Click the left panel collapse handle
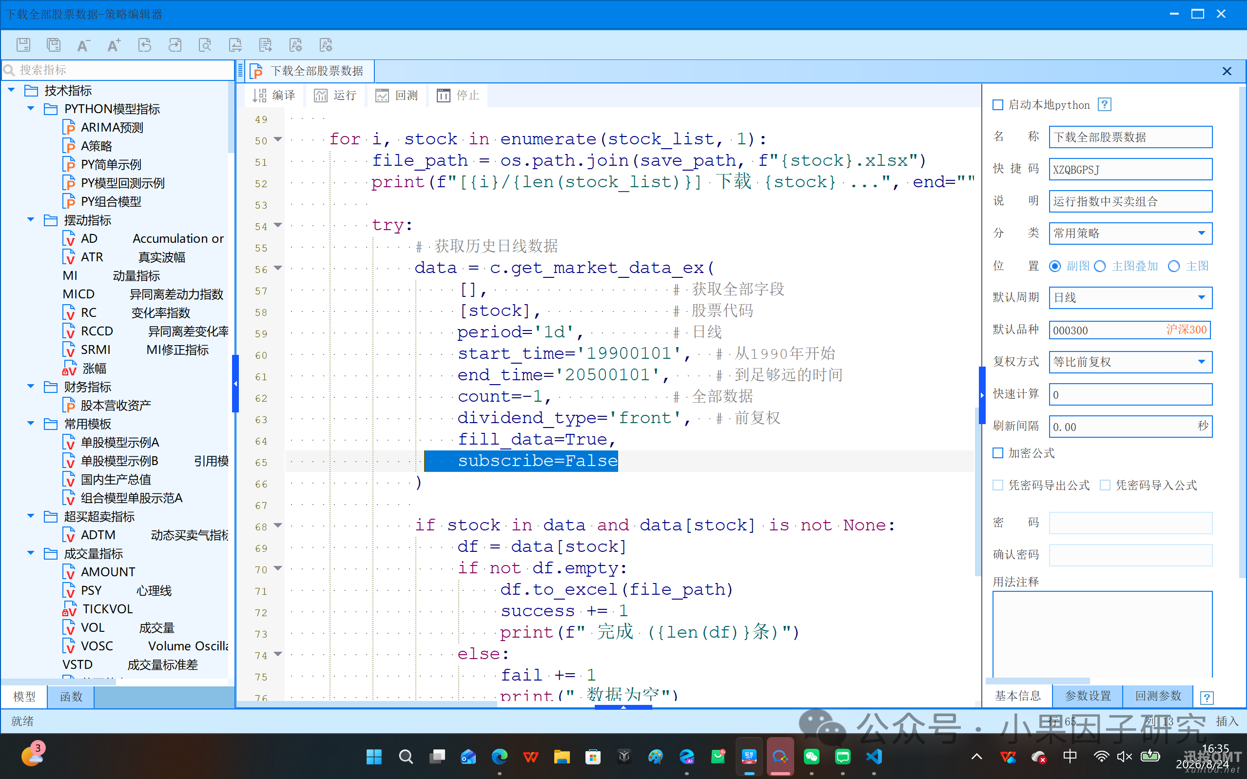The width and height of the screenshot is (1247, 779). (235, 383)
